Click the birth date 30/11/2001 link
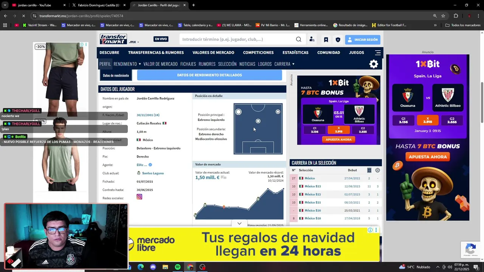This screenshot has height=272, width=484. click(x=148, y=115)
